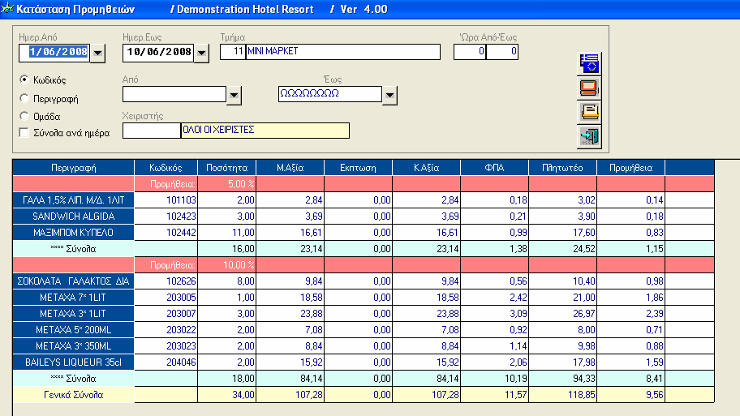Click ΜΑΞΙΜΠΟΜ ΚΥΠΕΛΟ quantity 11,00
This screenshot has height=416, width=740.
[x=226, y=233]
